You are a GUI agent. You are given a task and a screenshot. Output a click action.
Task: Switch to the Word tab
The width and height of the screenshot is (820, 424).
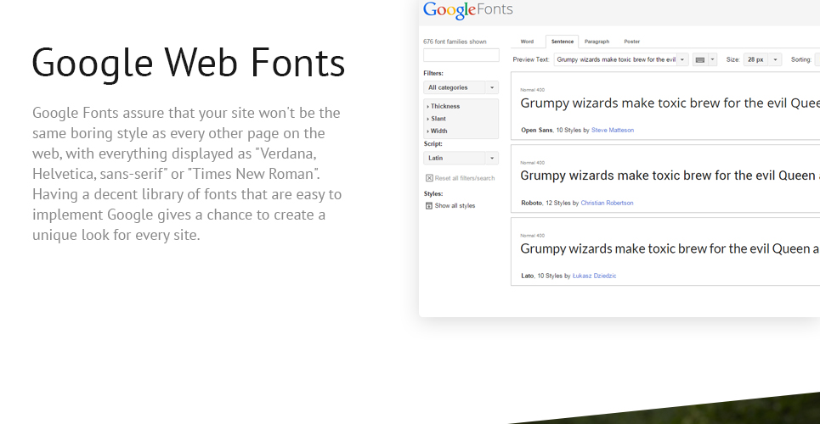pyautogui.click(x=527, y=42)
